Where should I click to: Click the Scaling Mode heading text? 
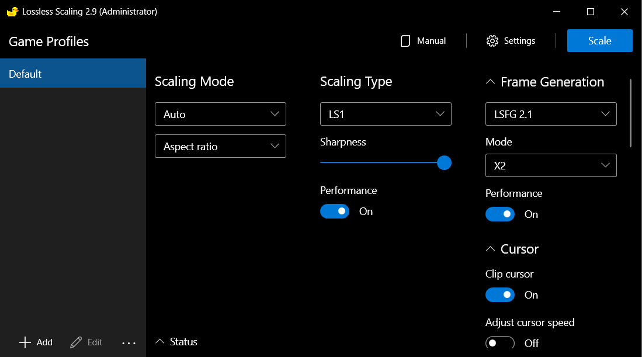[x=194, y=81]
